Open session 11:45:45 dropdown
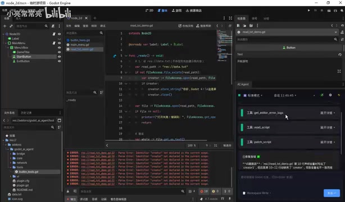This screenshot has width=345, height=202. (x=285, y=95)
